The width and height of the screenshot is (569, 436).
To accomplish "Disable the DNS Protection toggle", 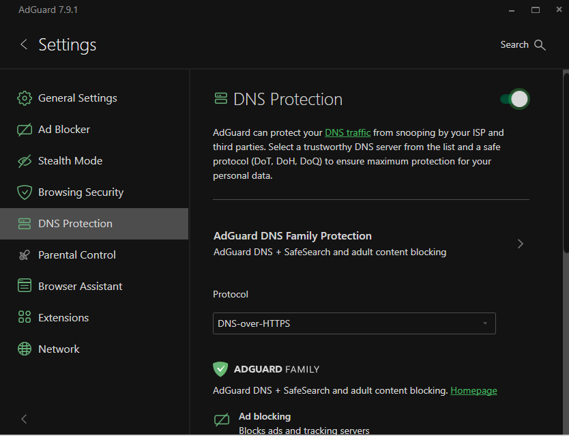I will point(515,99).
